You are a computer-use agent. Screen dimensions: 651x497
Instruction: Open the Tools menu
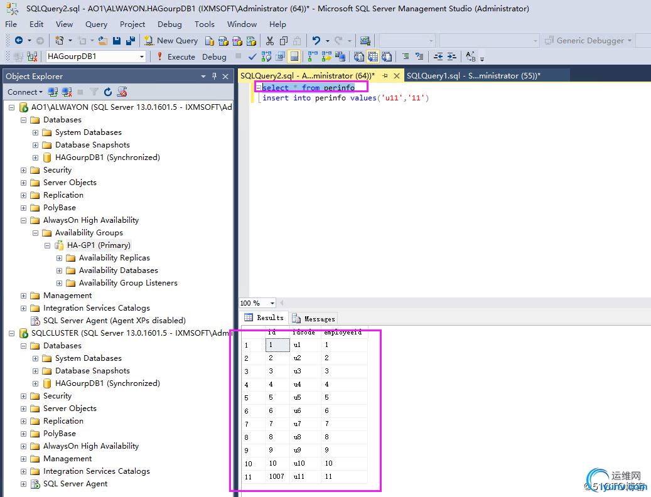click(x=205, y=24)
